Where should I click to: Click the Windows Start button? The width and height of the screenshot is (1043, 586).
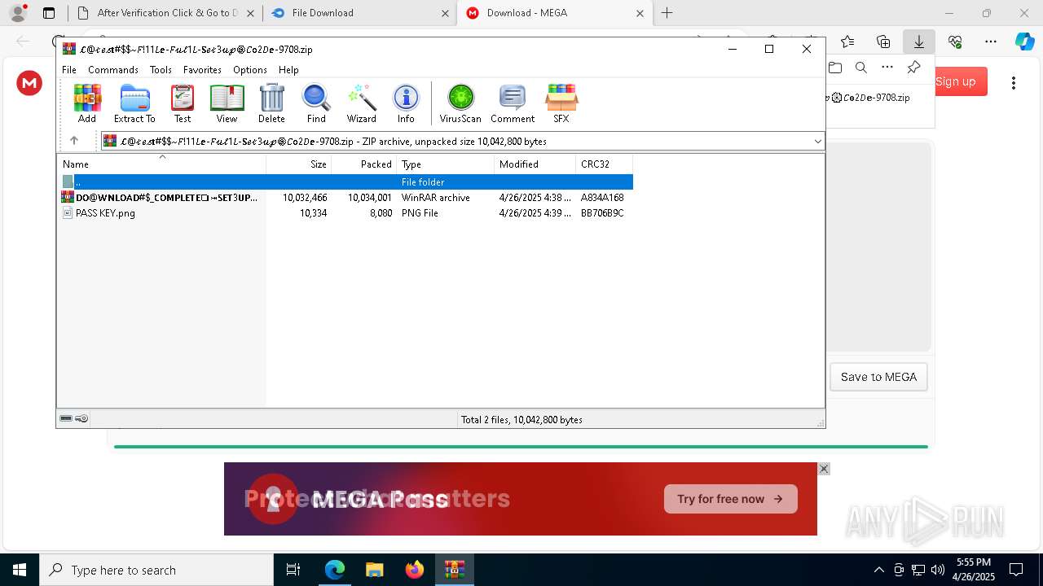pos(19,570)
